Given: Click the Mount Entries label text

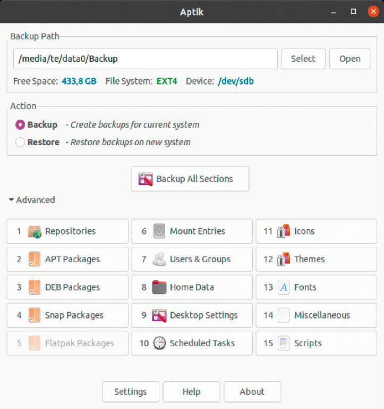Looking at the screenshot, I should pyautogui.click(x=198, y=231).
